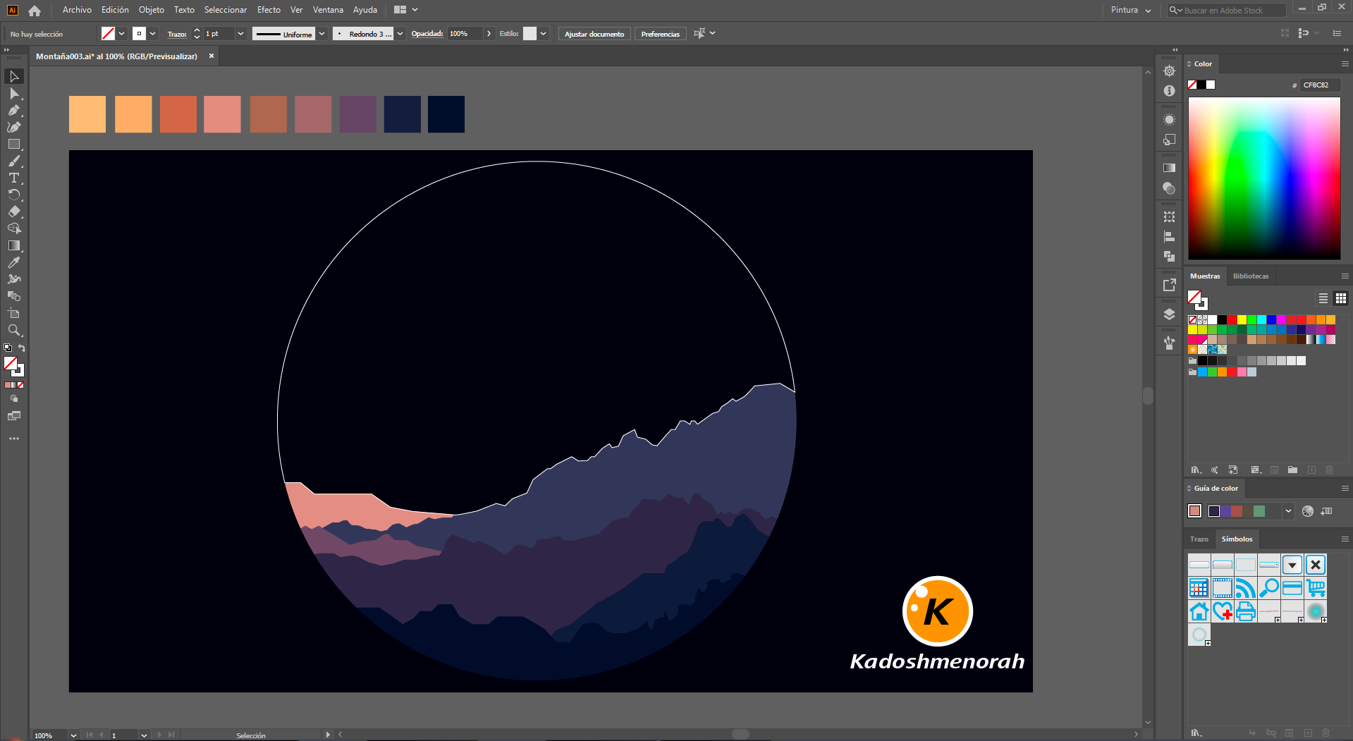Image resolution: width=1353 pixels, height=741 pixels.
Task: Select the Gradient tool
Action: tap(14, 245)
